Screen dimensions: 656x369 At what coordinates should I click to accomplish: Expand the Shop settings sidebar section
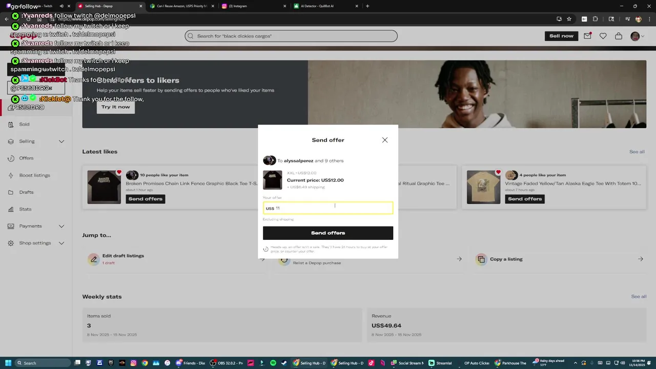tap(61, 243)
